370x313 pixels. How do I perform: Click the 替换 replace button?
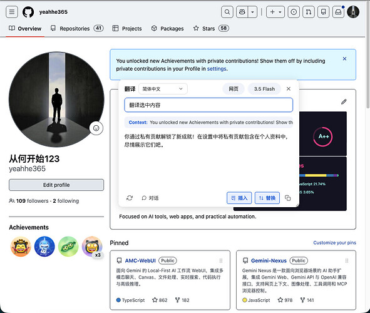(267, 198)
